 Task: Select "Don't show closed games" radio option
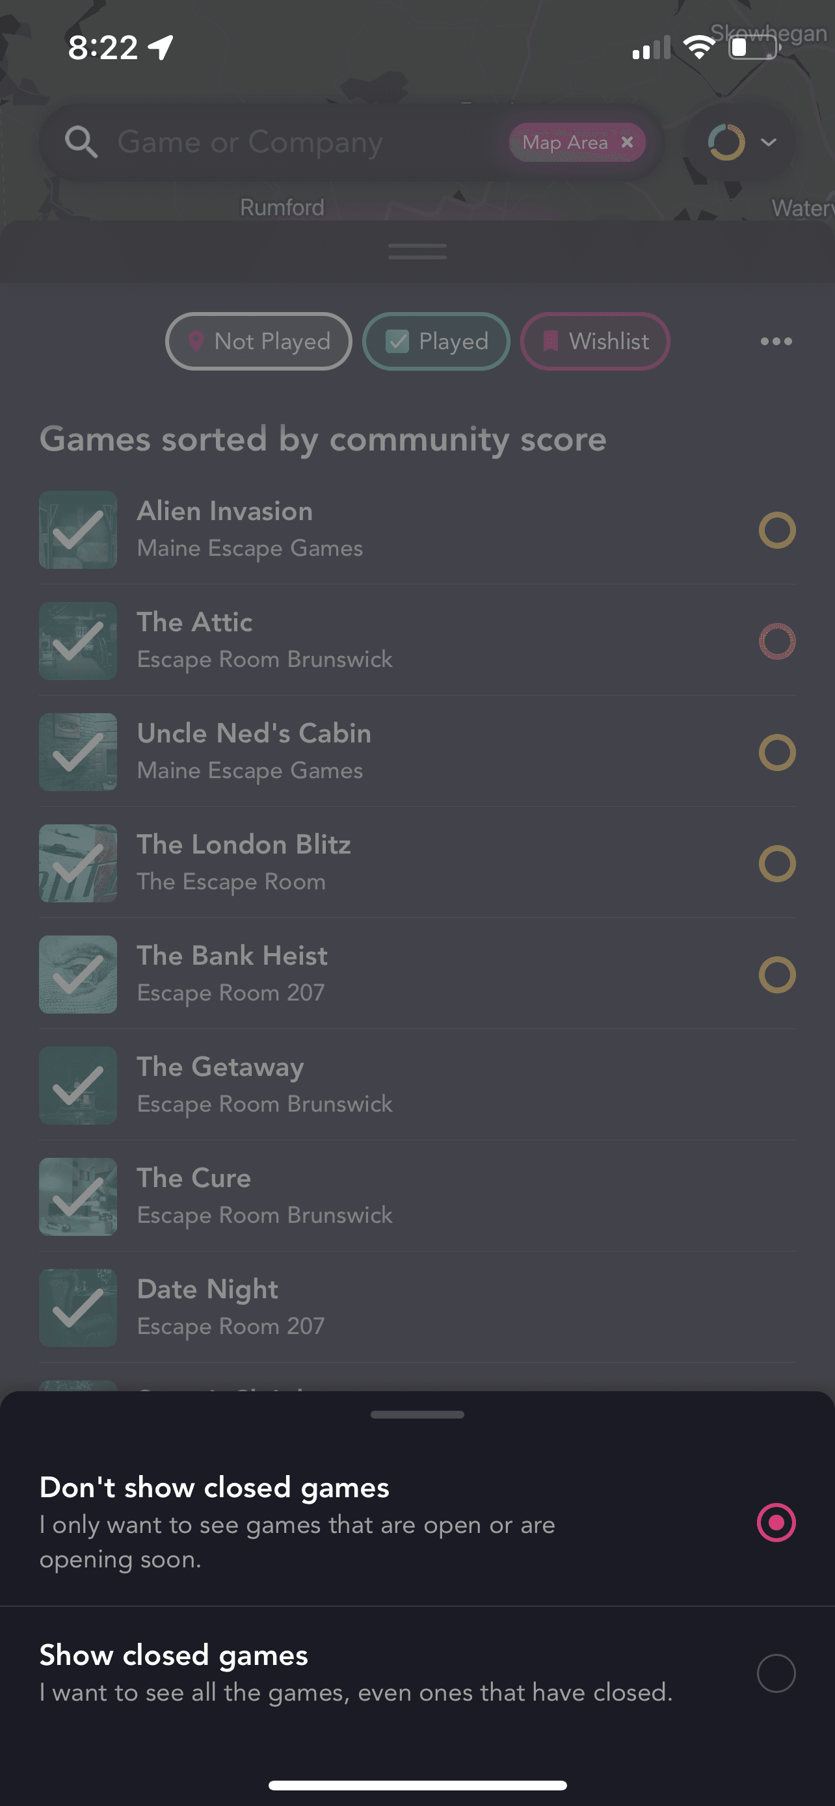pyautogui.click(x=776, y=1522)
